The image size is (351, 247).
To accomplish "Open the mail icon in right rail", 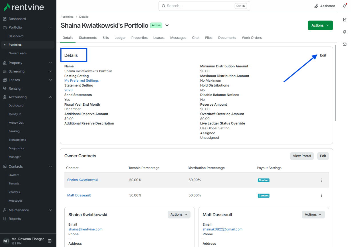I will pos(344,44).
